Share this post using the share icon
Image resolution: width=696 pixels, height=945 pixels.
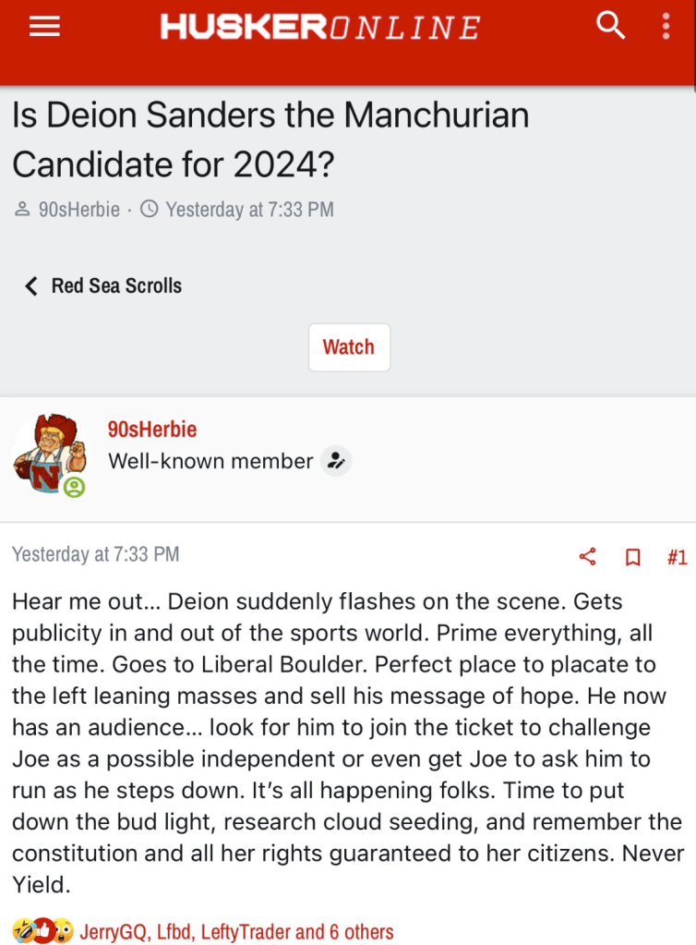[587, 557]
